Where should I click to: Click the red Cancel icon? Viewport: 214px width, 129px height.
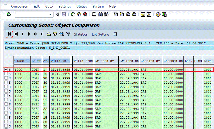pos(85,14)
